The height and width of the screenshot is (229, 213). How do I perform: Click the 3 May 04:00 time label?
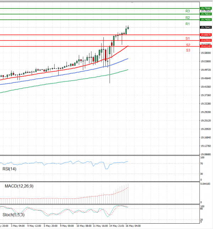point(18,226)
